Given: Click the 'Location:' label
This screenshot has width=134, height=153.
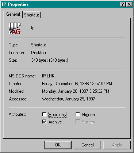Looking at the screenshot, I should coord(17,53).
